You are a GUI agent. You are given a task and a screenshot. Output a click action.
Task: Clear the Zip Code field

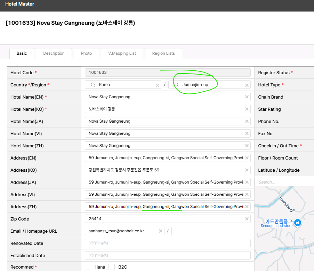247,219
